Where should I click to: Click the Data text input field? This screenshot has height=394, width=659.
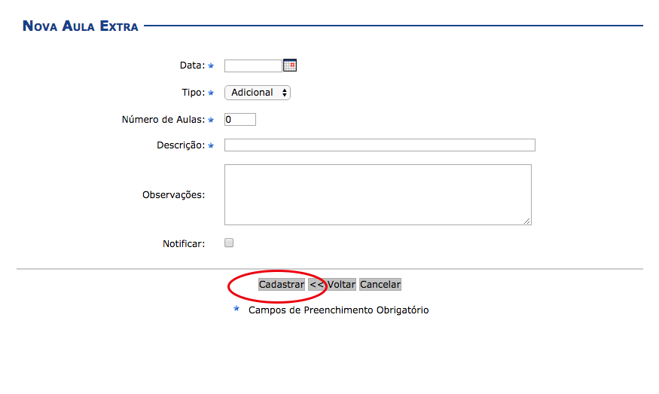(x=252, y=66)
